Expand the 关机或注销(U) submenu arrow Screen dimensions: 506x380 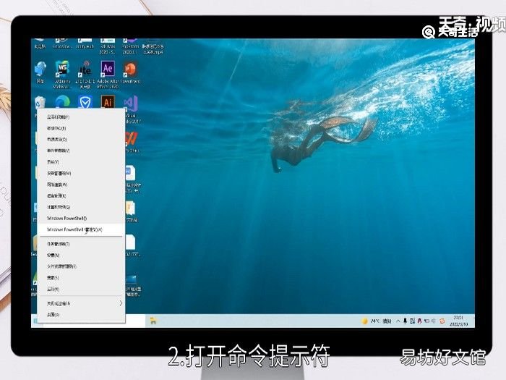[x=121, y=303]
